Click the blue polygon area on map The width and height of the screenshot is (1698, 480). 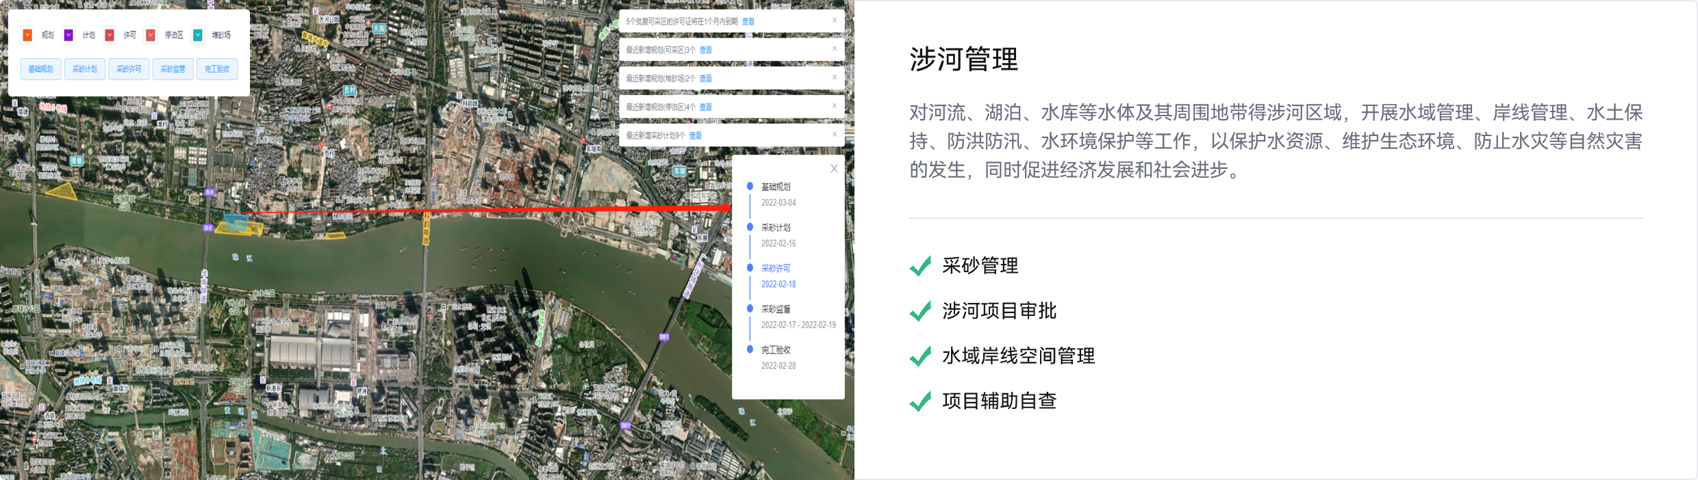point(236,222)
